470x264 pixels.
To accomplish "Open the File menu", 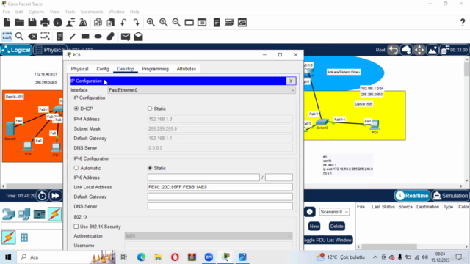I will tap(7, 12).
